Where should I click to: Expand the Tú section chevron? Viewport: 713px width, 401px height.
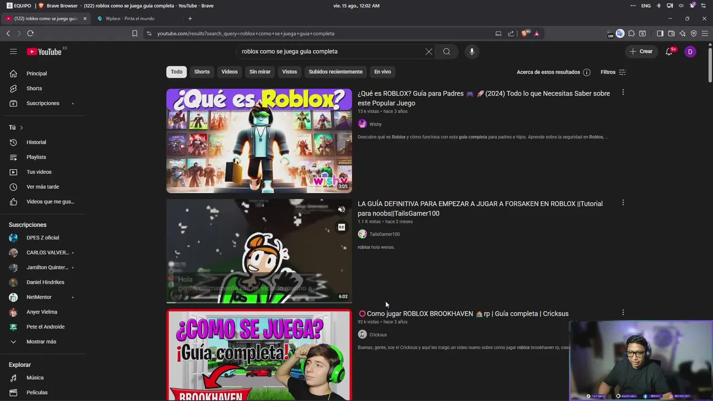21,128
